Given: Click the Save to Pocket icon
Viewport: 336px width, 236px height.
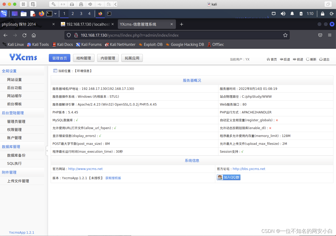Looking at the screenshot, I should (320, 35).
